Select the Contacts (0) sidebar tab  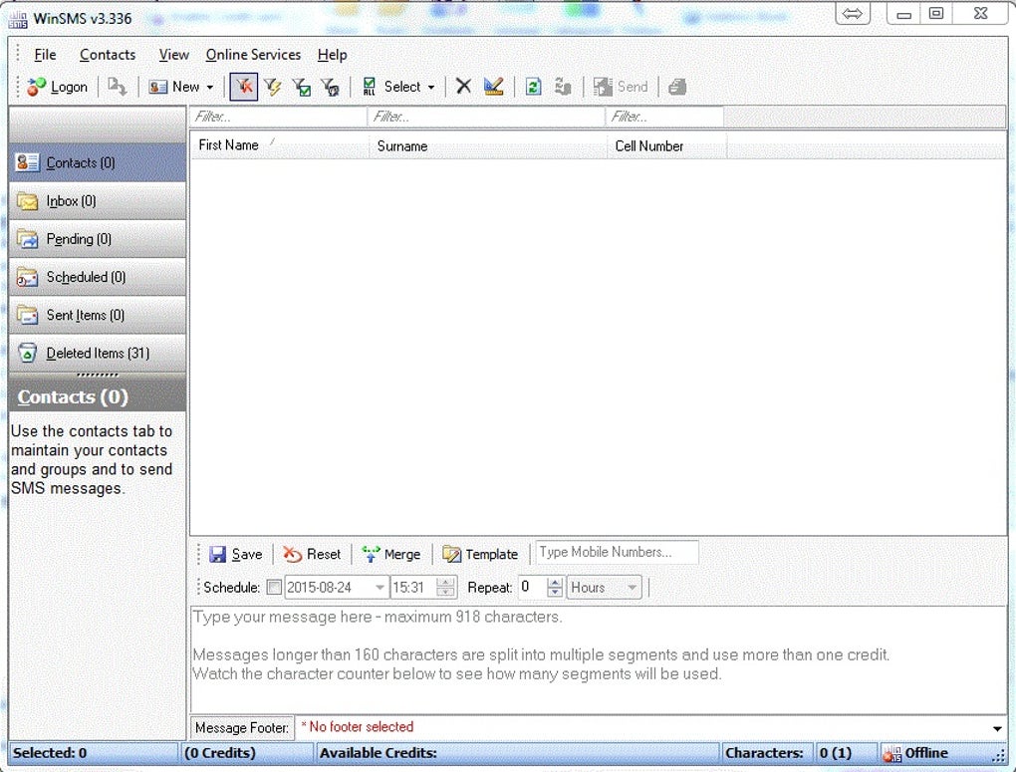point(98,162)
